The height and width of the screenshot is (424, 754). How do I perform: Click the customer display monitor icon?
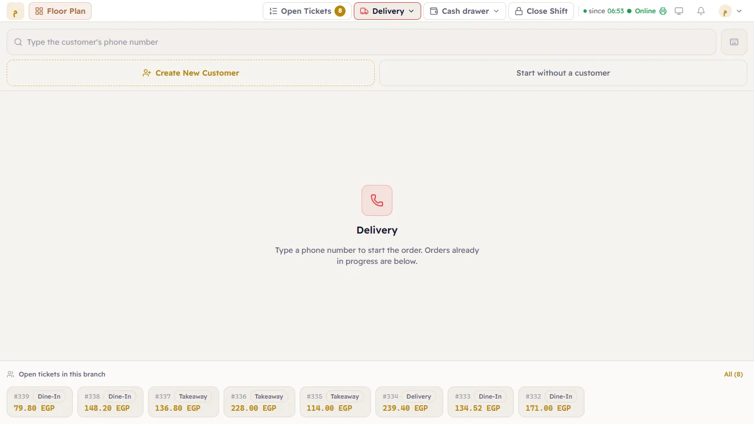[x=679, y=11]
